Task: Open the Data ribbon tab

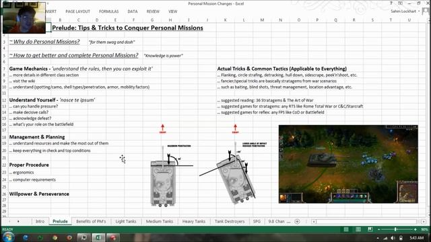Action: tap(133, 11)
